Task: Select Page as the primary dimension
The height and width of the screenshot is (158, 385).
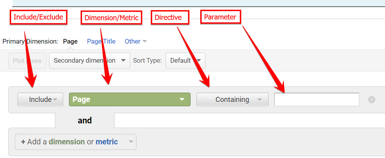Action: click(x=70, y=41)
